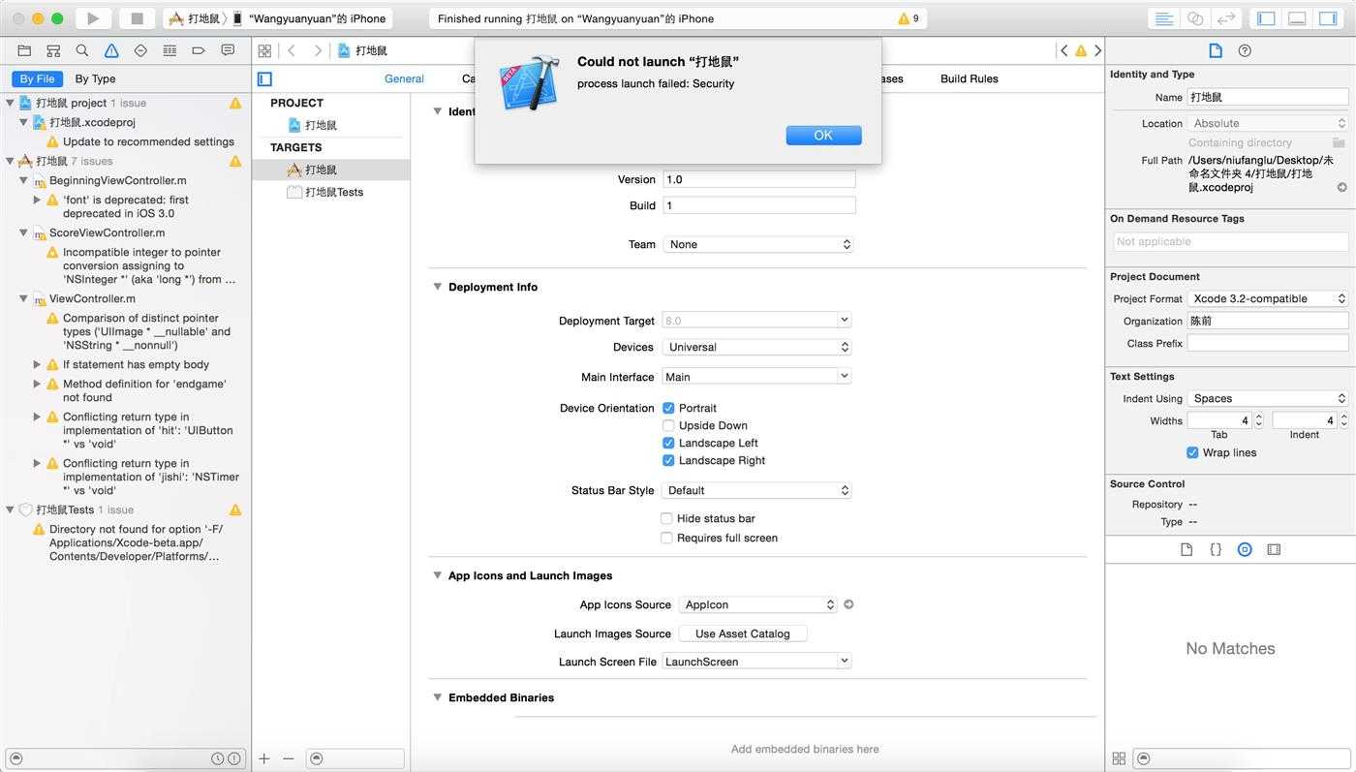Open the media library
Image resolution: width=1356 pixels, height=772 pixels.
1274,549
